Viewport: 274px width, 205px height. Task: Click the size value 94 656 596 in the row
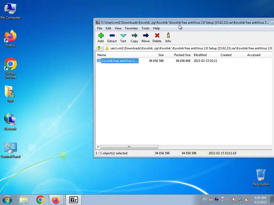click(x=156, y=61)
